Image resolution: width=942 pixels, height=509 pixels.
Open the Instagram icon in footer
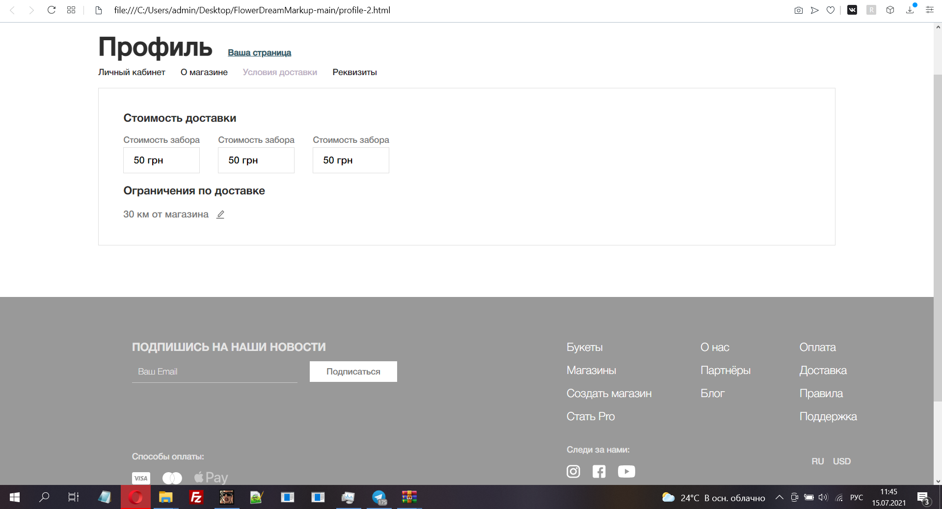click(573, 471)
